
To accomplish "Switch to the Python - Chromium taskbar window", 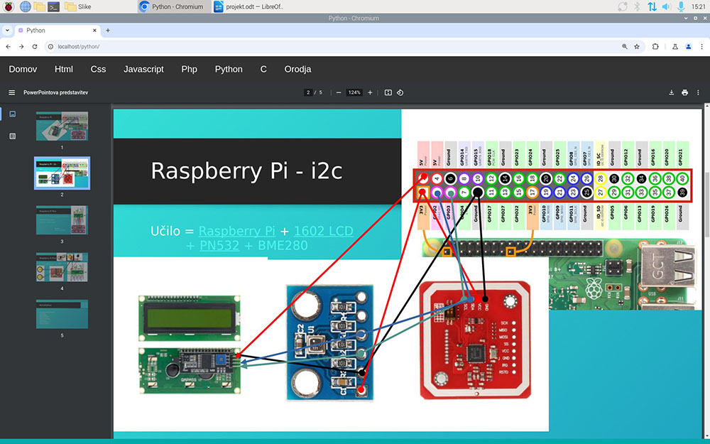I will coord(173,6).
